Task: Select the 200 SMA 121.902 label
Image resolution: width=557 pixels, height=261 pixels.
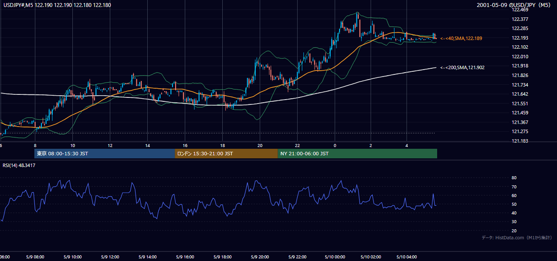Action: (462, 67)
